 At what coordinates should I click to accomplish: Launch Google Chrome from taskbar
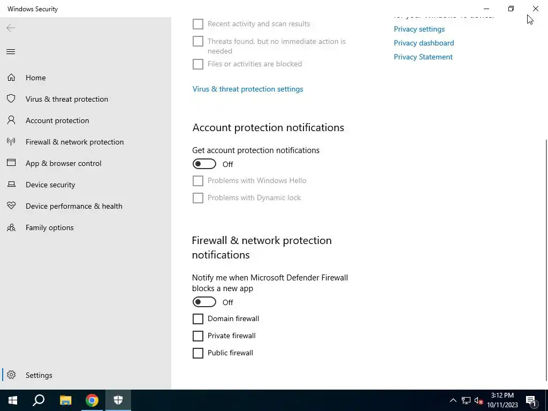click(92, 400)
